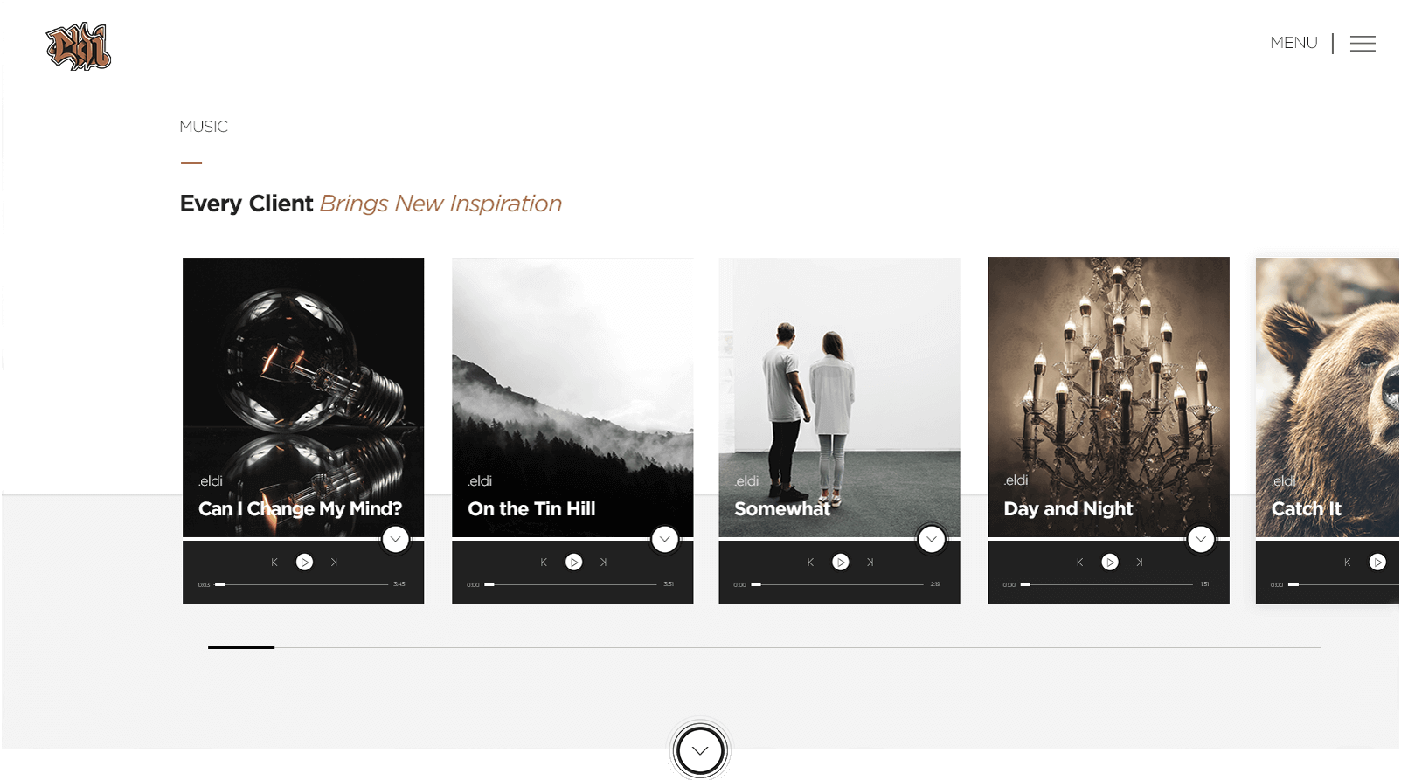
Task: Expand details for Day and Night card
Action: (1201, 540)
